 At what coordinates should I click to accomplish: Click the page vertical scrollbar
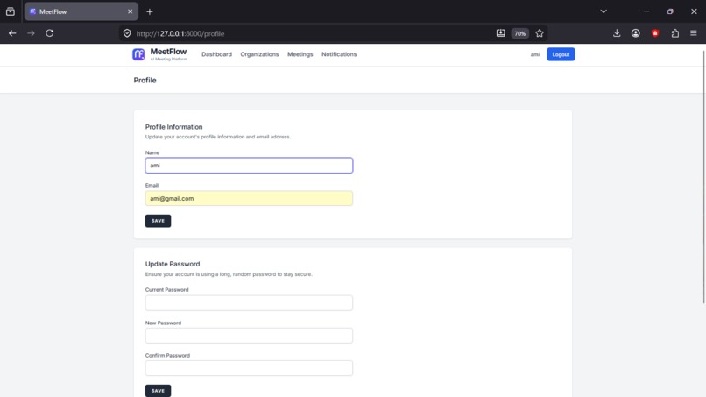703,177
